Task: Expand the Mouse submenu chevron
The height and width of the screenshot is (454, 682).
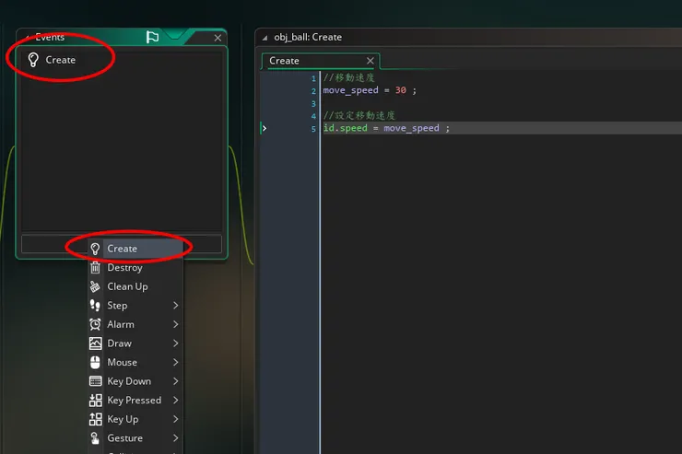Action: pyautogui.click(x=176, y=362)
